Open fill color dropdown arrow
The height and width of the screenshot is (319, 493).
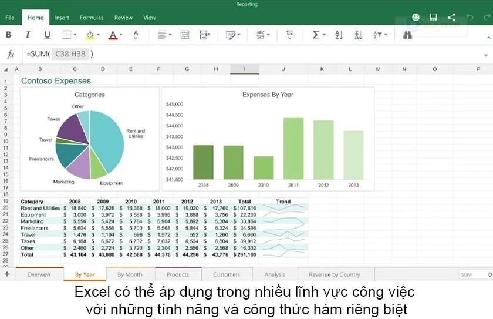(98, 35)
